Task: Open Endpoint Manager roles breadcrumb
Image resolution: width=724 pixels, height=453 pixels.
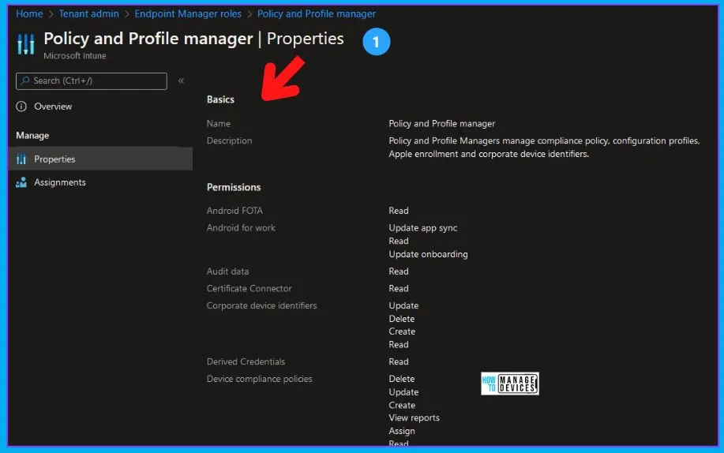Action: [188, 14]
